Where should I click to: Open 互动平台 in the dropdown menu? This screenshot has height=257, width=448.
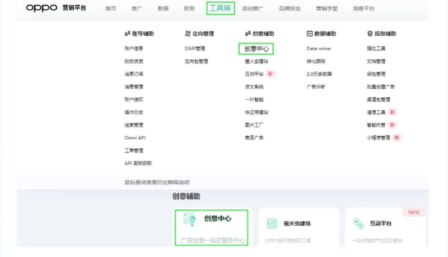(x=254, y=74)
